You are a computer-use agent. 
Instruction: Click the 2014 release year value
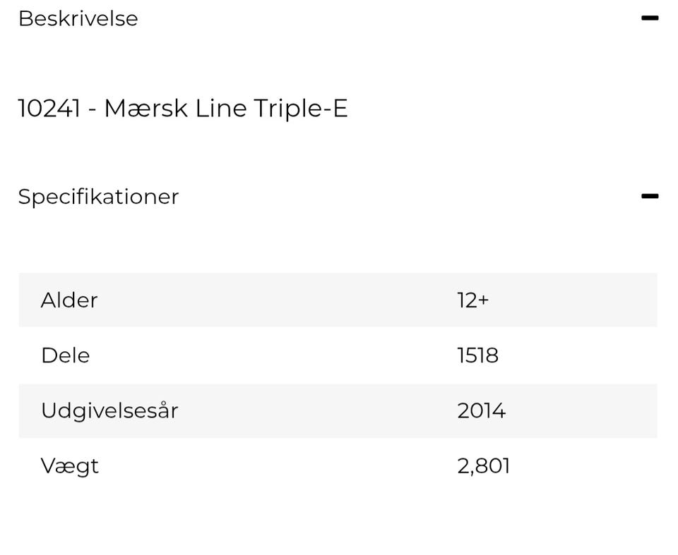click(481, 410)
